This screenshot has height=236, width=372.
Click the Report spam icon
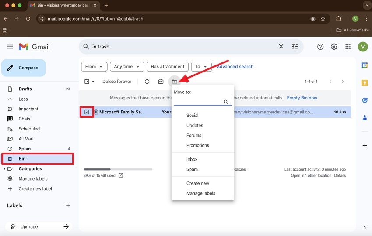(x=147, y=82)
